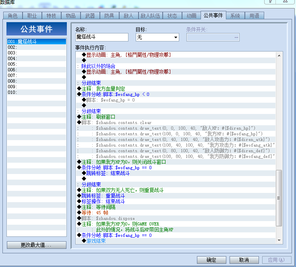The height and width of the screenshot is (267, 296).
Task: Click the event list scroll-up arrow
Action: point(279,56)
